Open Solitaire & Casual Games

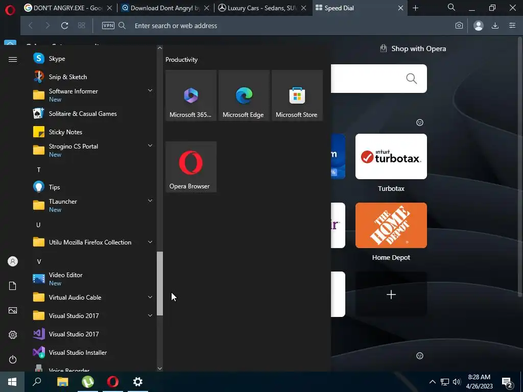[93, 114]
